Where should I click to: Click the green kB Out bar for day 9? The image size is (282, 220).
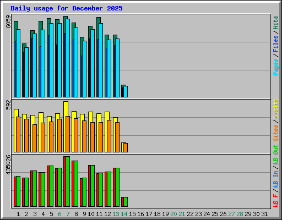(x=84, y=193)
